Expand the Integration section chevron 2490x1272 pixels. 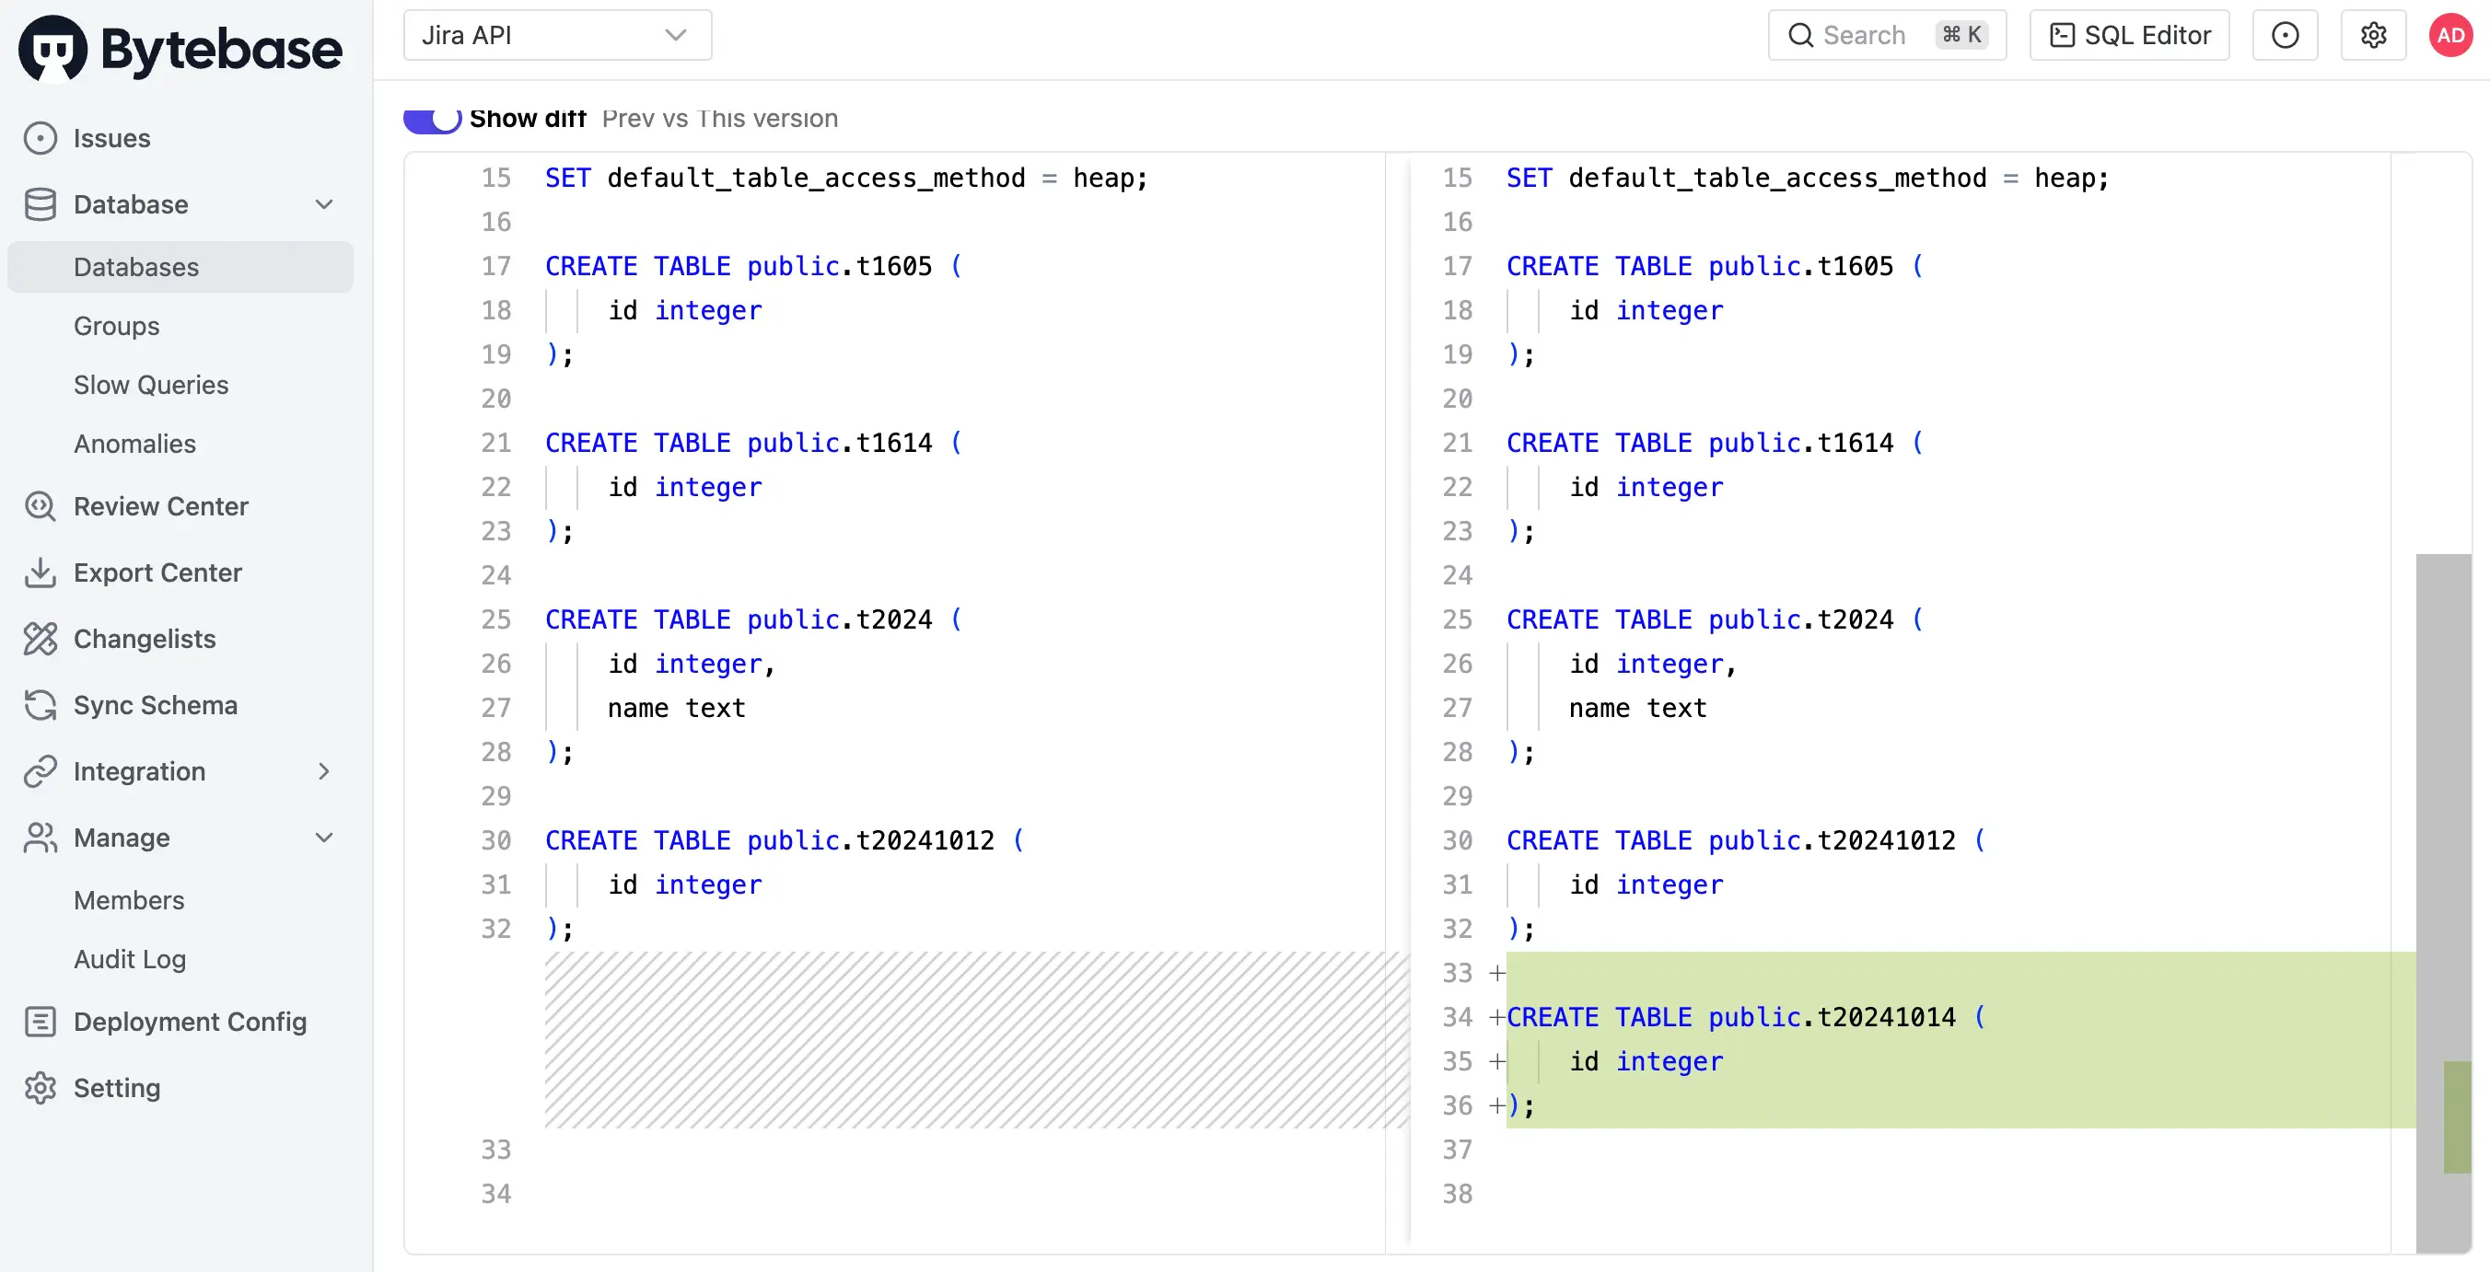[x=324, y=771]
